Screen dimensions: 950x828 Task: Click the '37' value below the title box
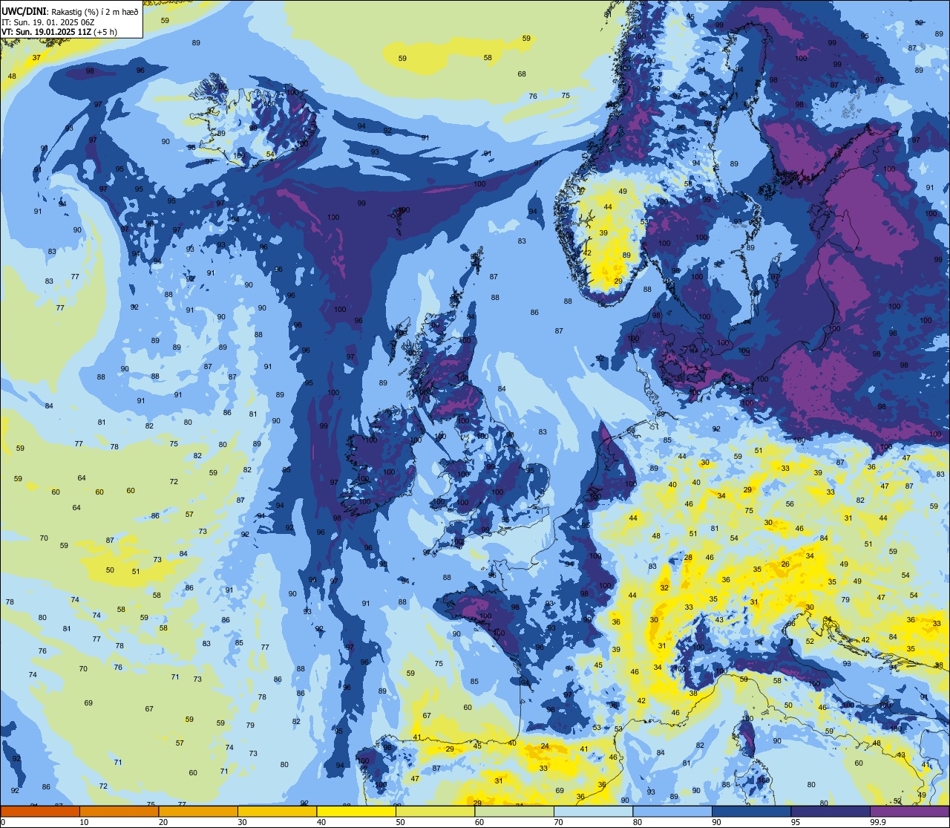tap(36, 57)
